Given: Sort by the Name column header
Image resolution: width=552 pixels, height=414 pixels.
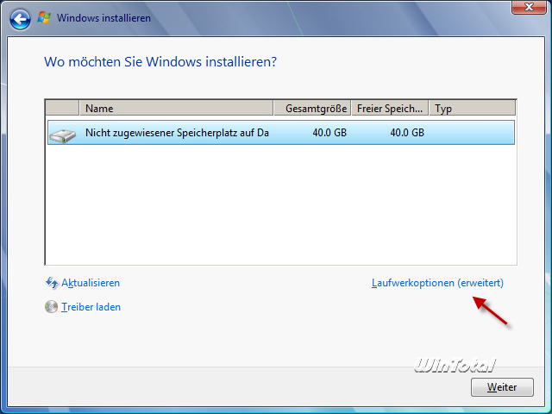Looking at the screenshot, I should pyautogui.click(x=176, y=108).
